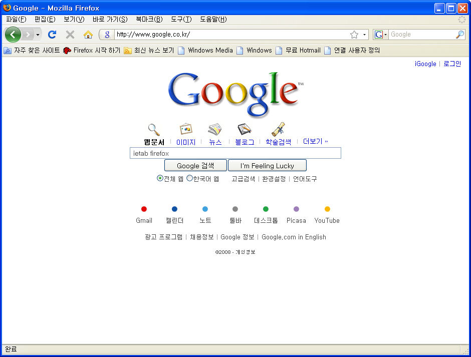Stop loading with the X button

70,35
